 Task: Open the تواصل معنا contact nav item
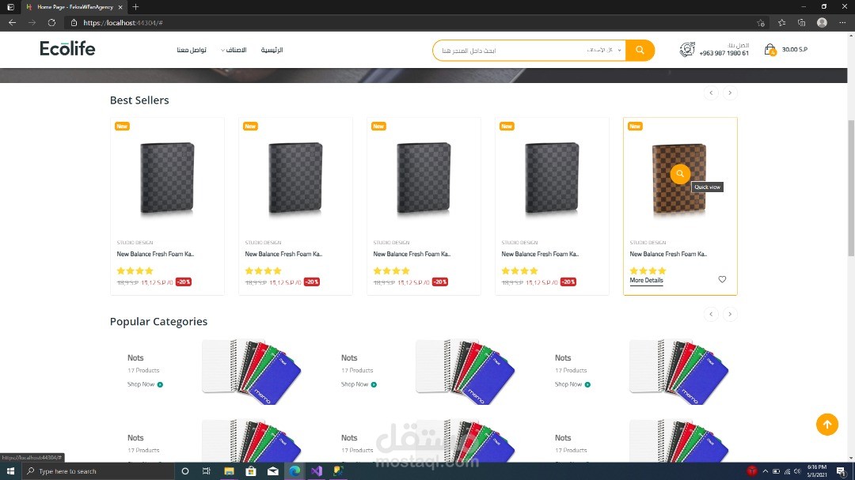click(192, 50)
